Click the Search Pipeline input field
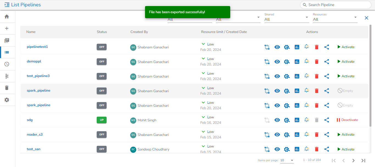This screenshot has width=375, height=167. point(338,5)
